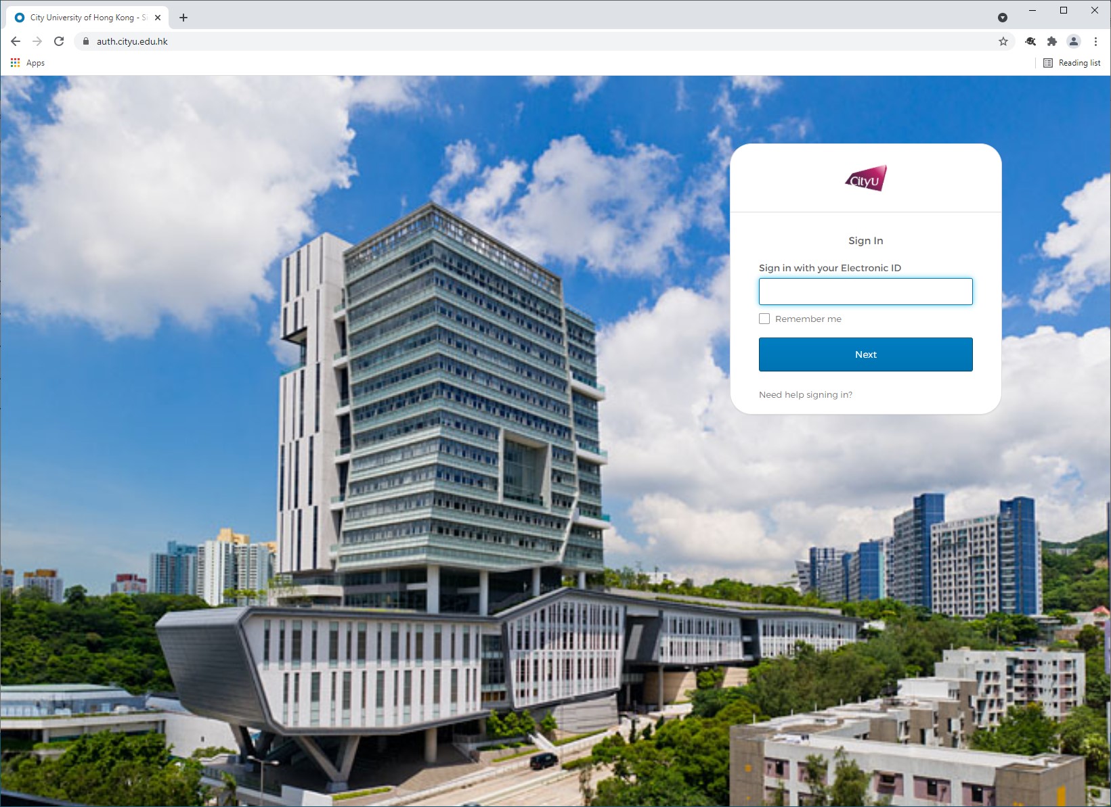
Task: Click the CityU logo
Action: (866, 179)
